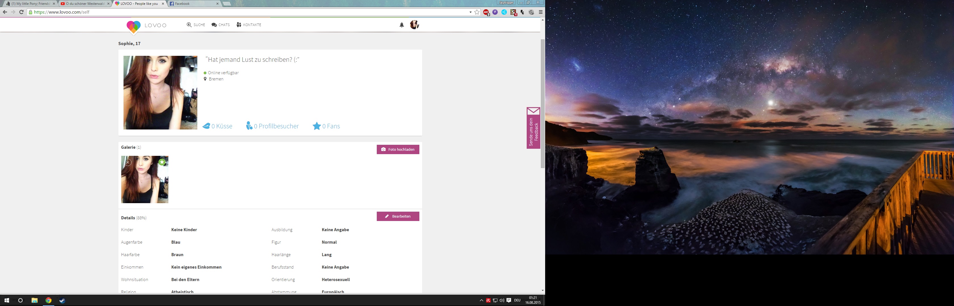Open the profile avatar menu in header
Screen dimensions: 954x306
tap(415, 25)
